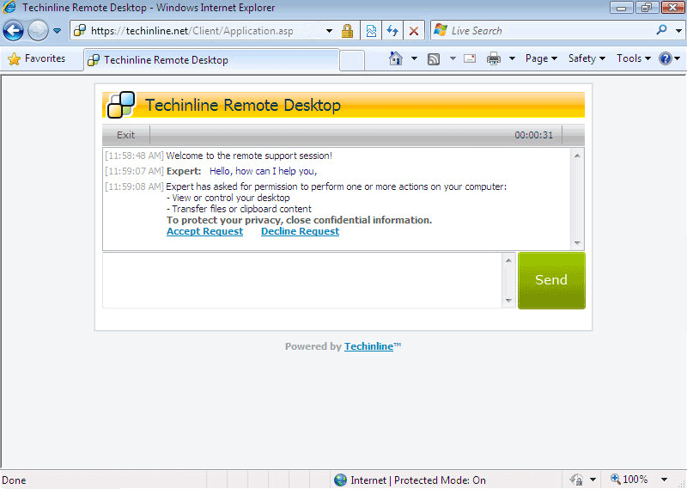Open the Tools menu
687x489 pixels.
634,58
